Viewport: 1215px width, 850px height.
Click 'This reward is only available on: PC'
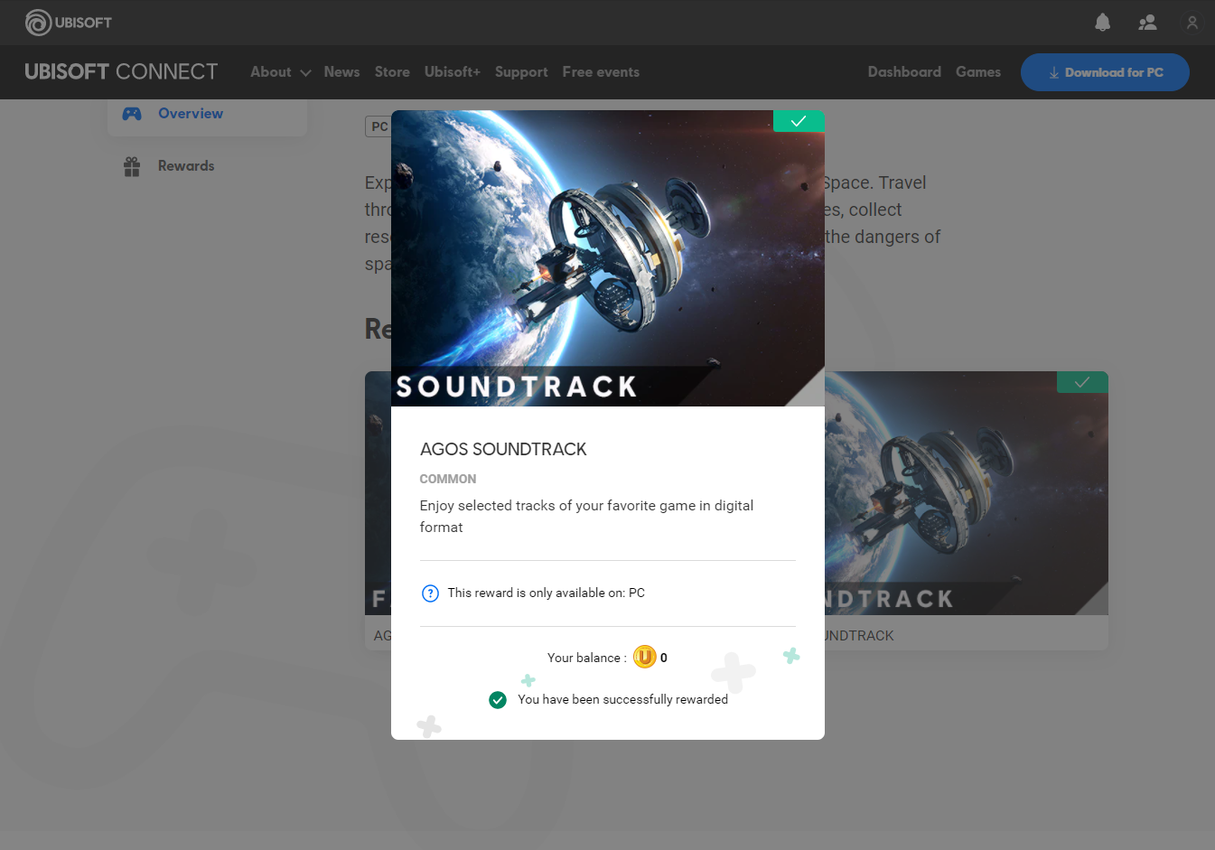click(547, 593)
